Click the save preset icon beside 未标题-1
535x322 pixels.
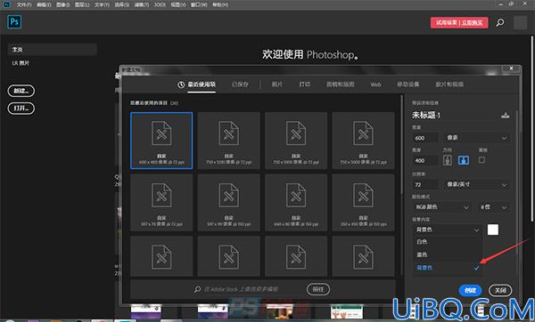(506, 116)
